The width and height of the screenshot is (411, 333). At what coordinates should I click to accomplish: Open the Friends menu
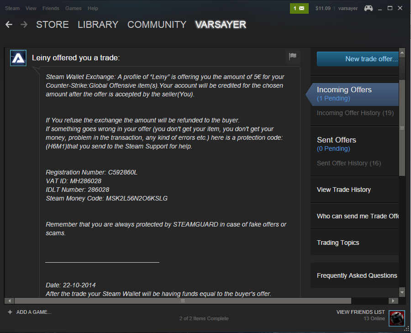click(x=51, y=8)
